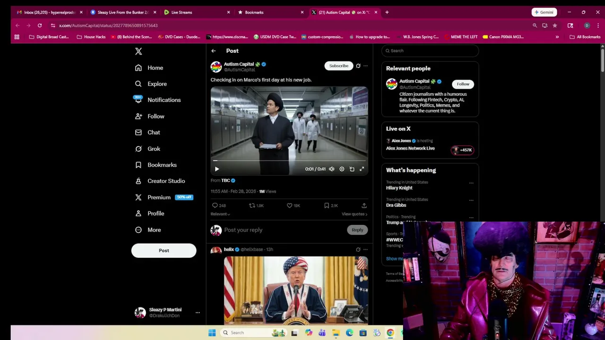Viewport: 605px width, 340px height.
Task: Click Grok explain icon next to Subscribe
Action: (358, 66)
